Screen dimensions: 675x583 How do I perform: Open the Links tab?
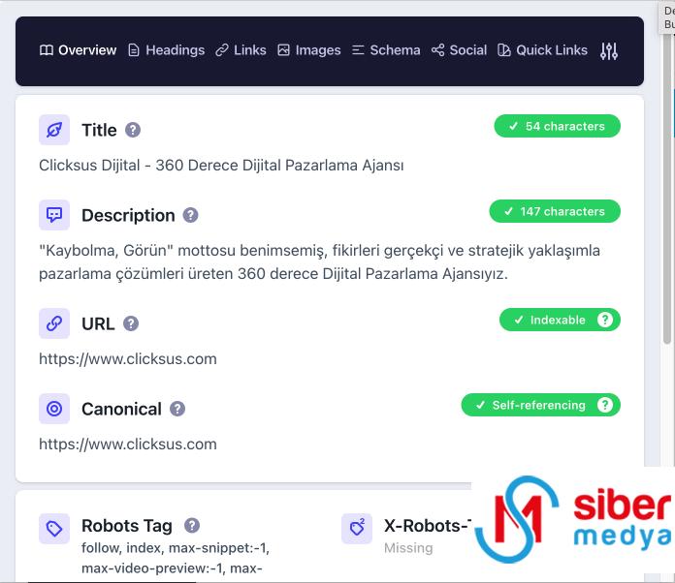point(241,50)
